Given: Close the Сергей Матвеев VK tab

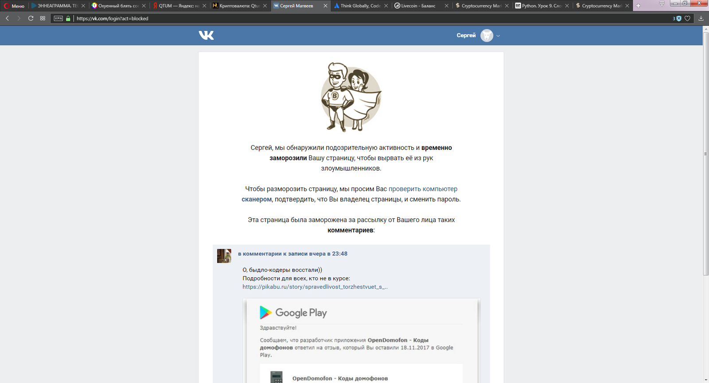Looking at the screenshot, I should point(325,6).
